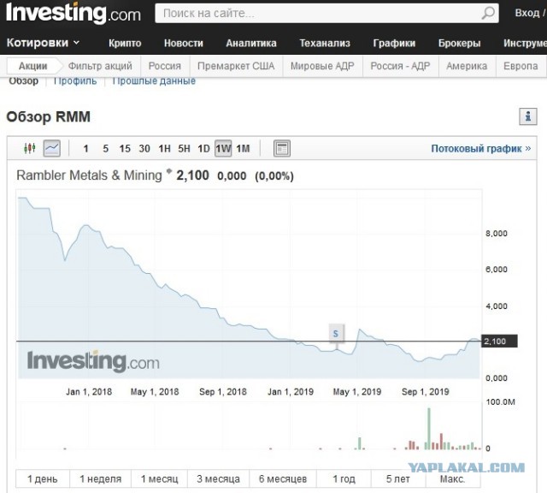This screenshot has width=547, height=493.
Task: Open the Европа tab
Action: [521, 66]
